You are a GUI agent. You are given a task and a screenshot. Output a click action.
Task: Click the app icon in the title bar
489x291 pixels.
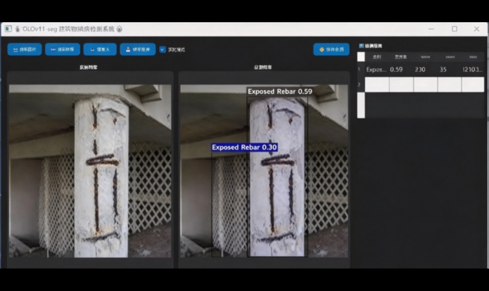[x=8, y=29]
